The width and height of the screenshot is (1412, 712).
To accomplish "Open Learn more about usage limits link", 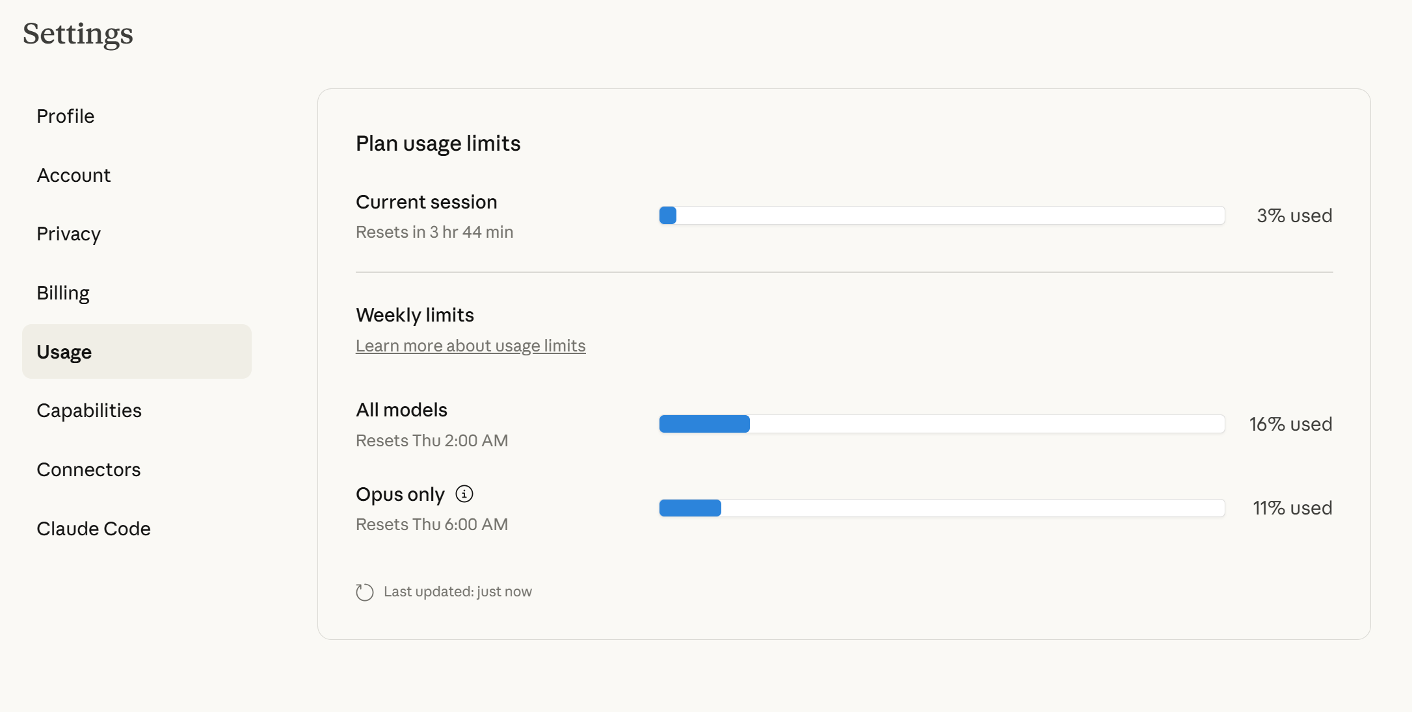I will pos(470,346).
